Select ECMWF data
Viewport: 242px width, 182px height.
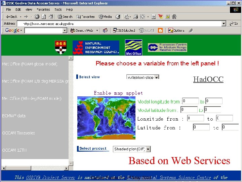point(14,116)
